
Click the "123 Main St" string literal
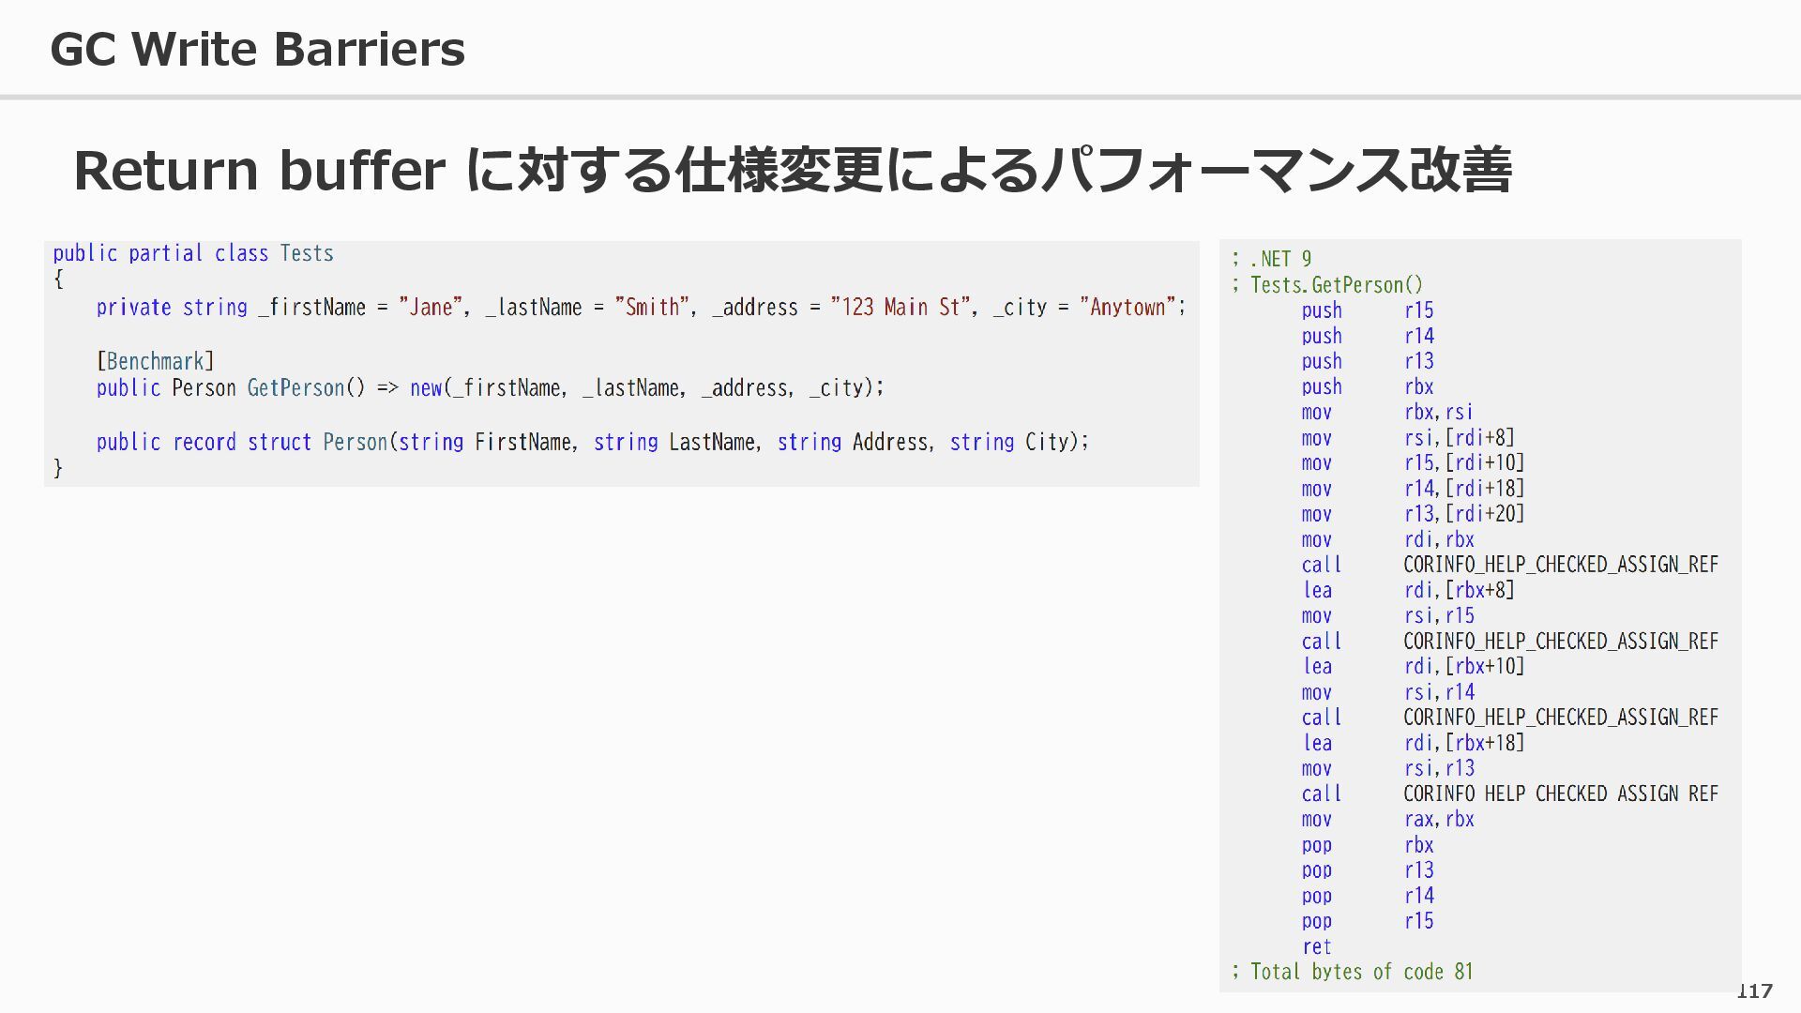tap(900, 308)
